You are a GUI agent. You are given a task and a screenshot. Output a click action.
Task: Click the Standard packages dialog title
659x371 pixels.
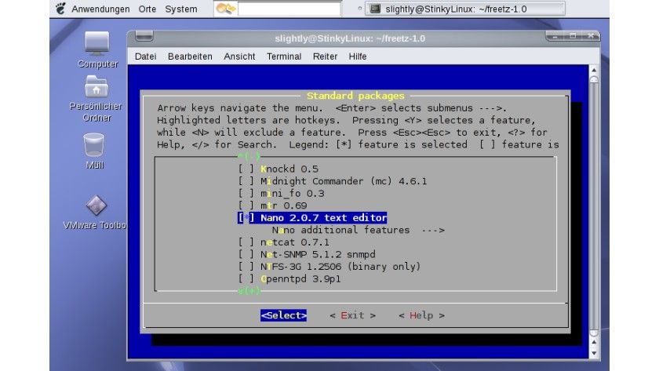[355, 96]
